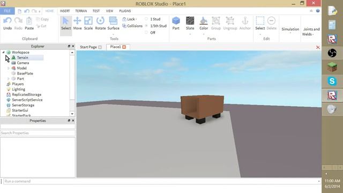Select ReplicatedStorage in Explorer

pyautogui.click(x=26, y=94)
